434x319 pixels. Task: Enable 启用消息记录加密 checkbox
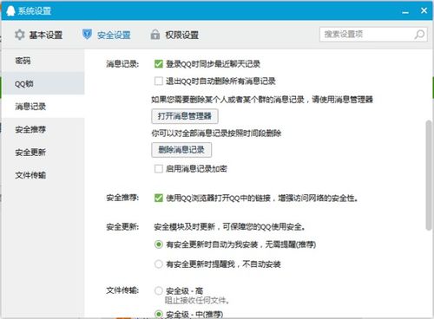click(x=159, y=168)
